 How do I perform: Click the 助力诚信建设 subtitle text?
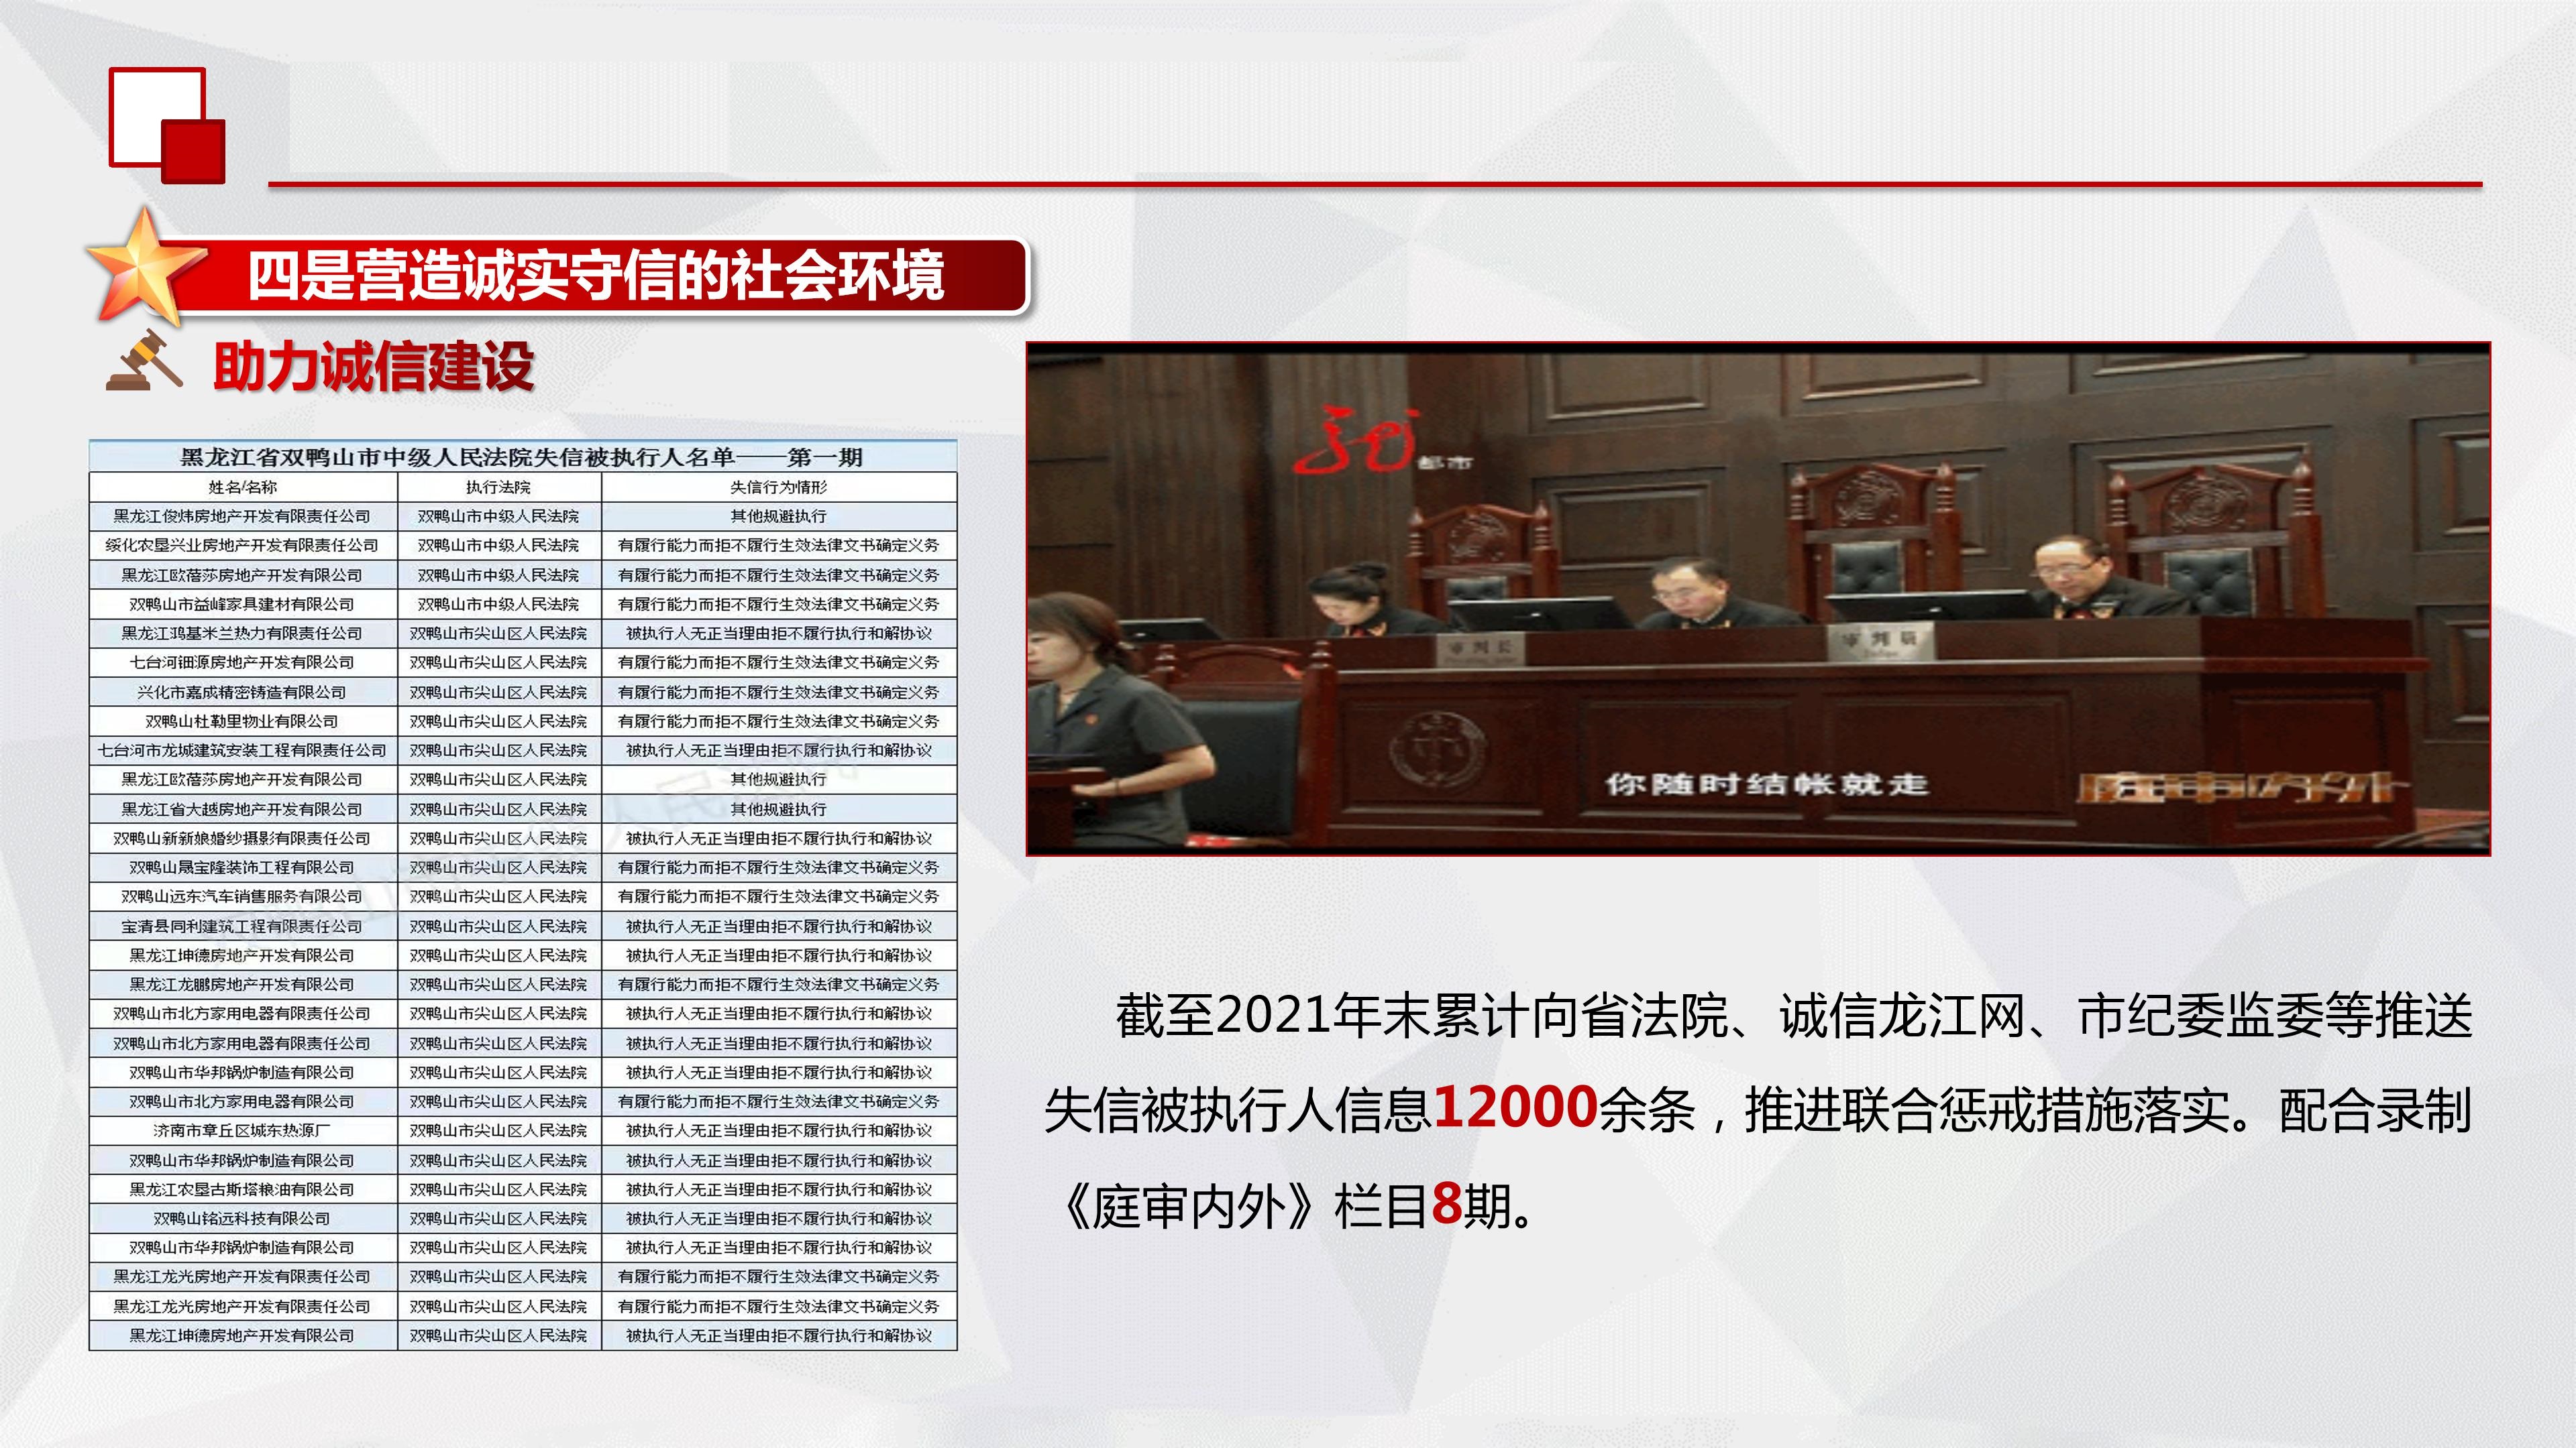(x=373, y=366)
